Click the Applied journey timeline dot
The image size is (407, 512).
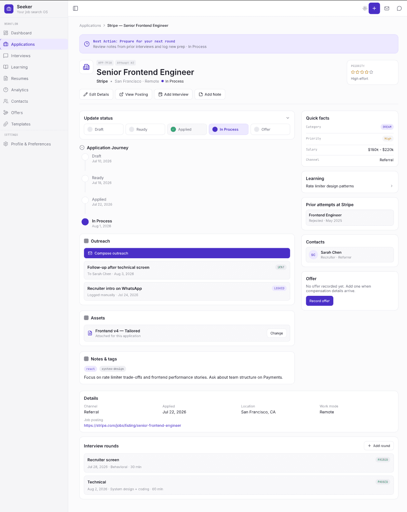pos(85,200)
